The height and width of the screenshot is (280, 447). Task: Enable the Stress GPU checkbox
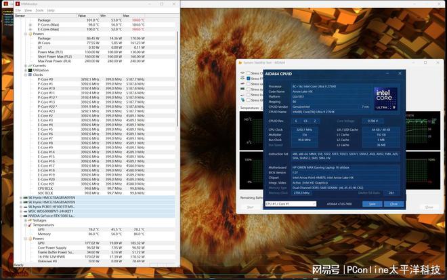pyautogui.click(x=249, y=100)
